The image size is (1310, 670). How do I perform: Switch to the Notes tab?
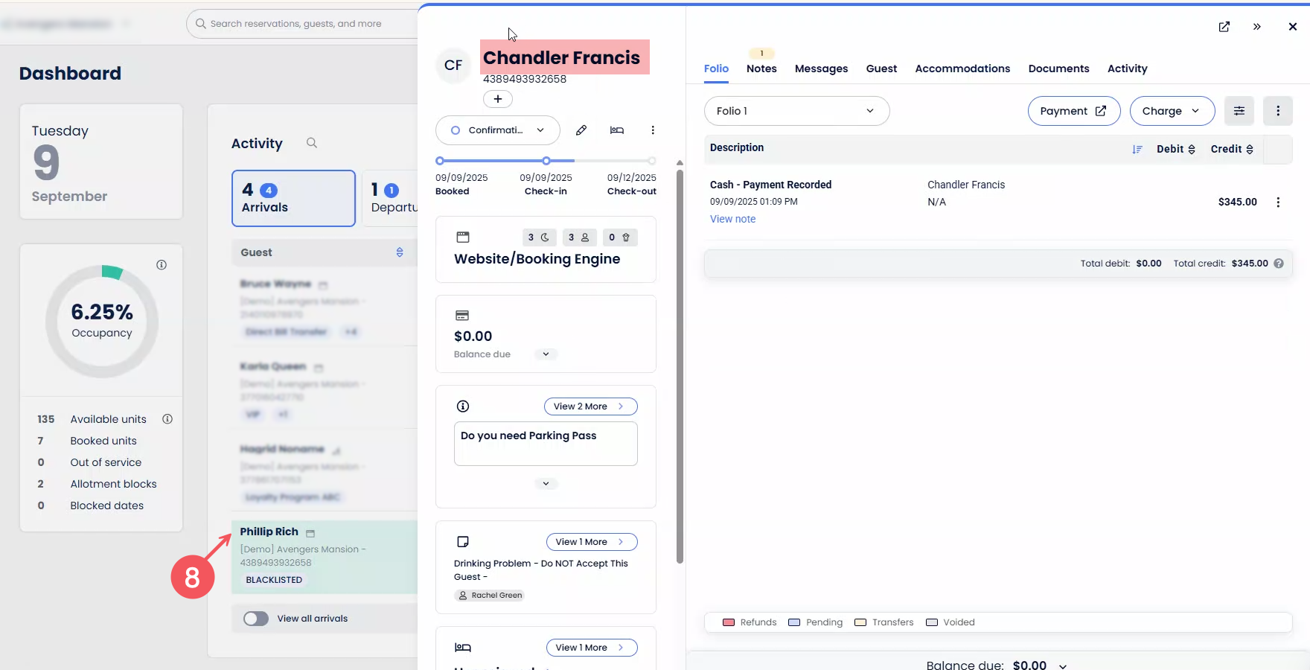(x=761, y=68)
